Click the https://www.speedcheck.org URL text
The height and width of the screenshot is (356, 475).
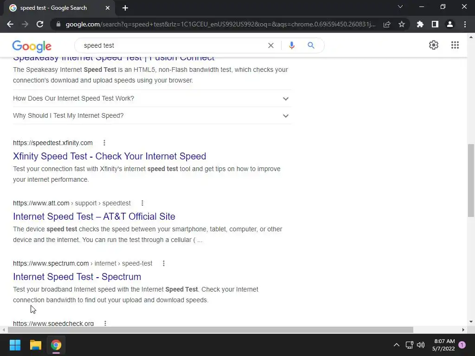(53, 323)
